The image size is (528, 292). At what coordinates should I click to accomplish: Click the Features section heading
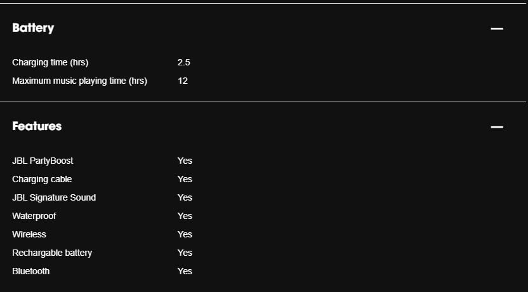(37, 126)
